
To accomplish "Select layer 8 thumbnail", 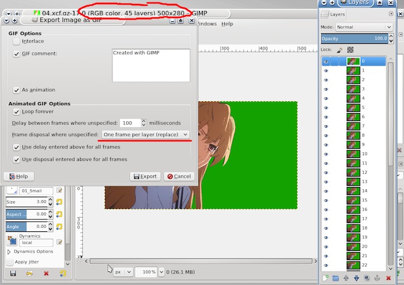I will (353, 136).
